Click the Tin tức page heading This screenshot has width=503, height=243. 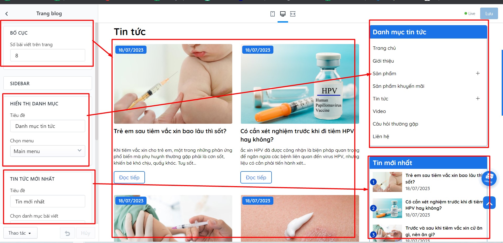[130, 32]
